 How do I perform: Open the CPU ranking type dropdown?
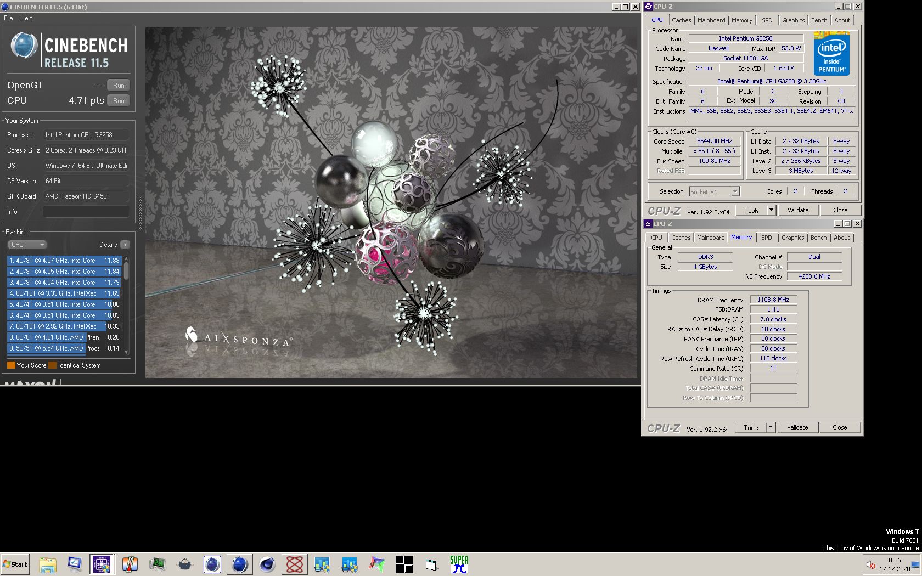(x=27, y=245)
